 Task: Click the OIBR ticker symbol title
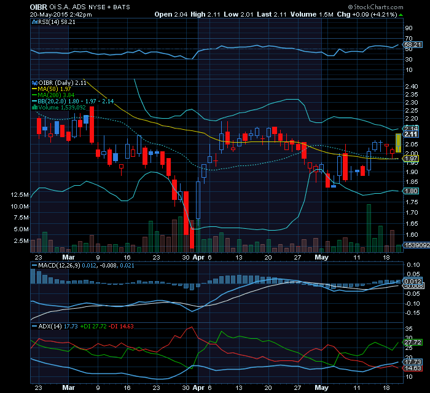[38, 7]
